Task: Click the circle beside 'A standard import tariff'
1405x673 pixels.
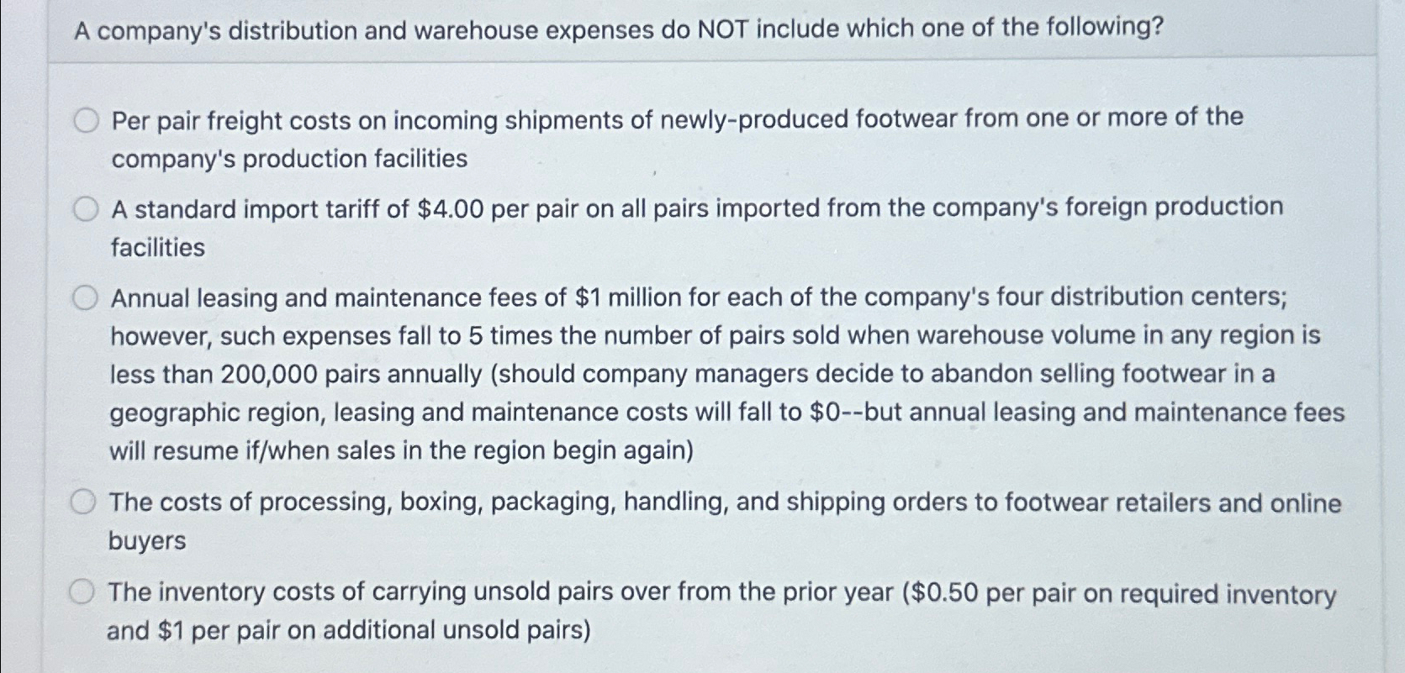Action: coord(85,210)
